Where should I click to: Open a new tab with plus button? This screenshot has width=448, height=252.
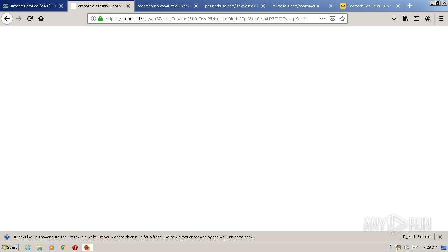pos(410,6)
